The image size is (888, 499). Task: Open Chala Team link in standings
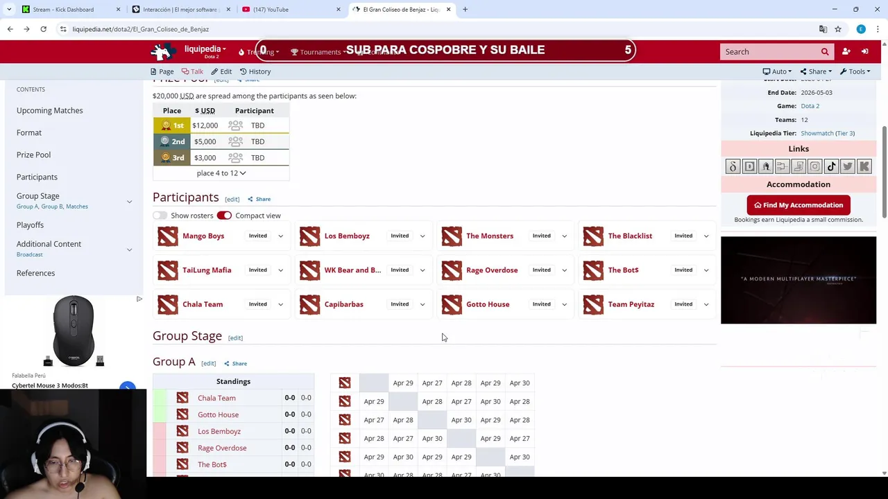coord(216,399)
